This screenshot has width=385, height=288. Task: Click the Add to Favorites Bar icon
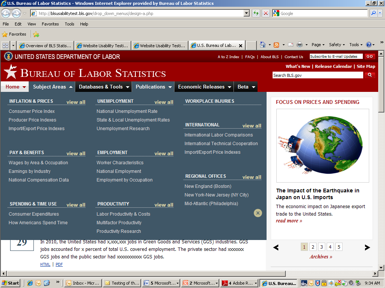coord(36,34)
